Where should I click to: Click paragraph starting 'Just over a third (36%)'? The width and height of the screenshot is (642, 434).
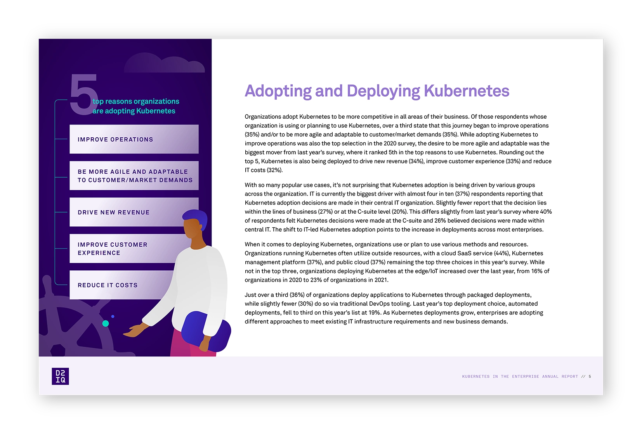(394, 308)
